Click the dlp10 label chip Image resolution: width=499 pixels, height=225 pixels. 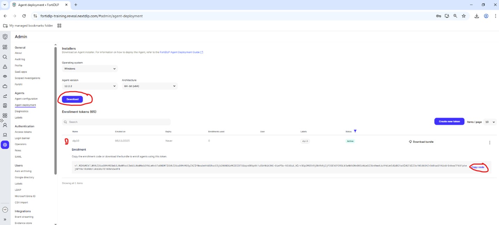click(x=305, y=141)
